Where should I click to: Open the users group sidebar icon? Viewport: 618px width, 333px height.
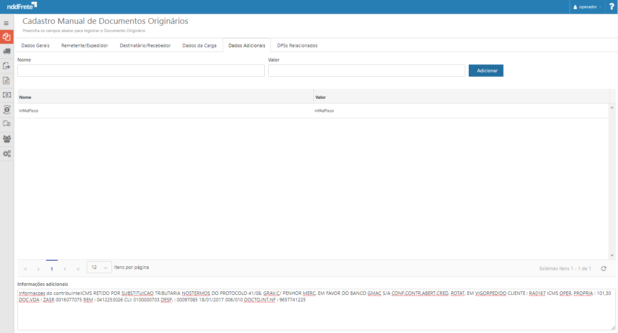[7, 139]
